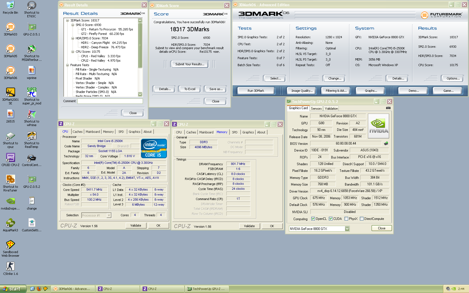
Task: Open the Shortcut to RealTemp icon
Action: pyautogui.click(x=32, y=140)
